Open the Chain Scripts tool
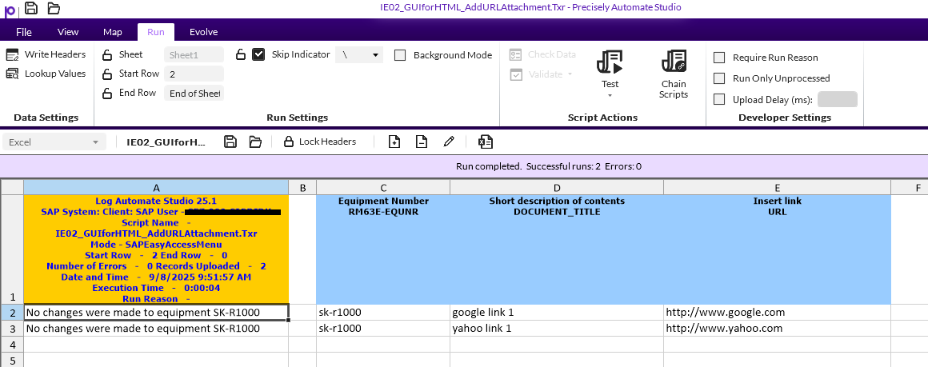This screenshot has height=367, width=928. 674,62
